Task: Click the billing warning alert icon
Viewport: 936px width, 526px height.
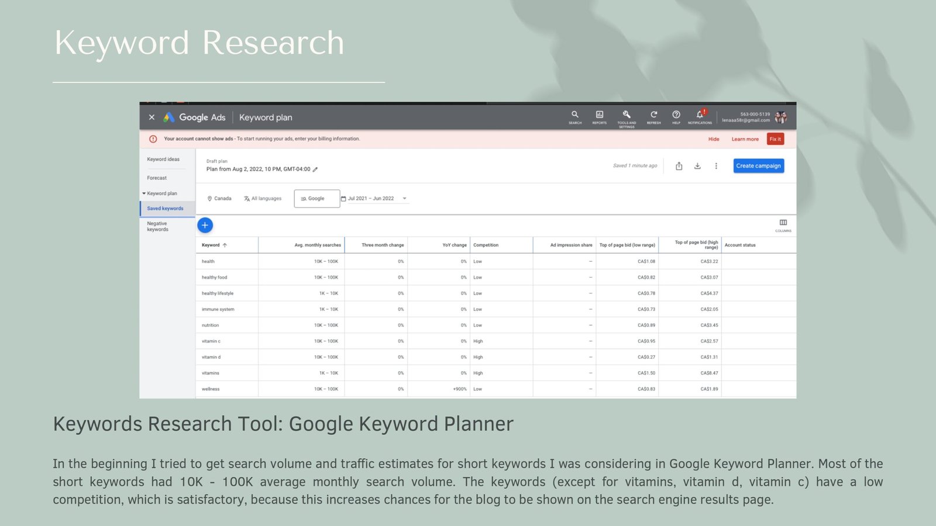Action: pyautogui.click(x=153, y=139)
